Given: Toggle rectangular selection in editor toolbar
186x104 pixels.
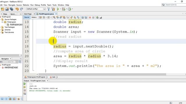Looking at the screenshot, I should pyautogui.click(x=67, y=17).
